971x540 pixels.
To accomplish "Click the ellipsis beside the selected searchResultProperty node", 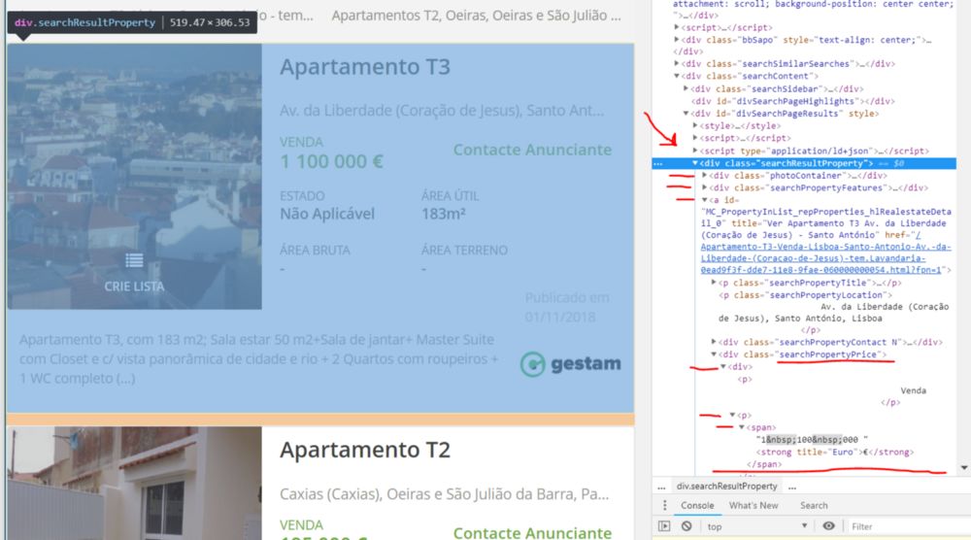I will (x=658, y=163).
